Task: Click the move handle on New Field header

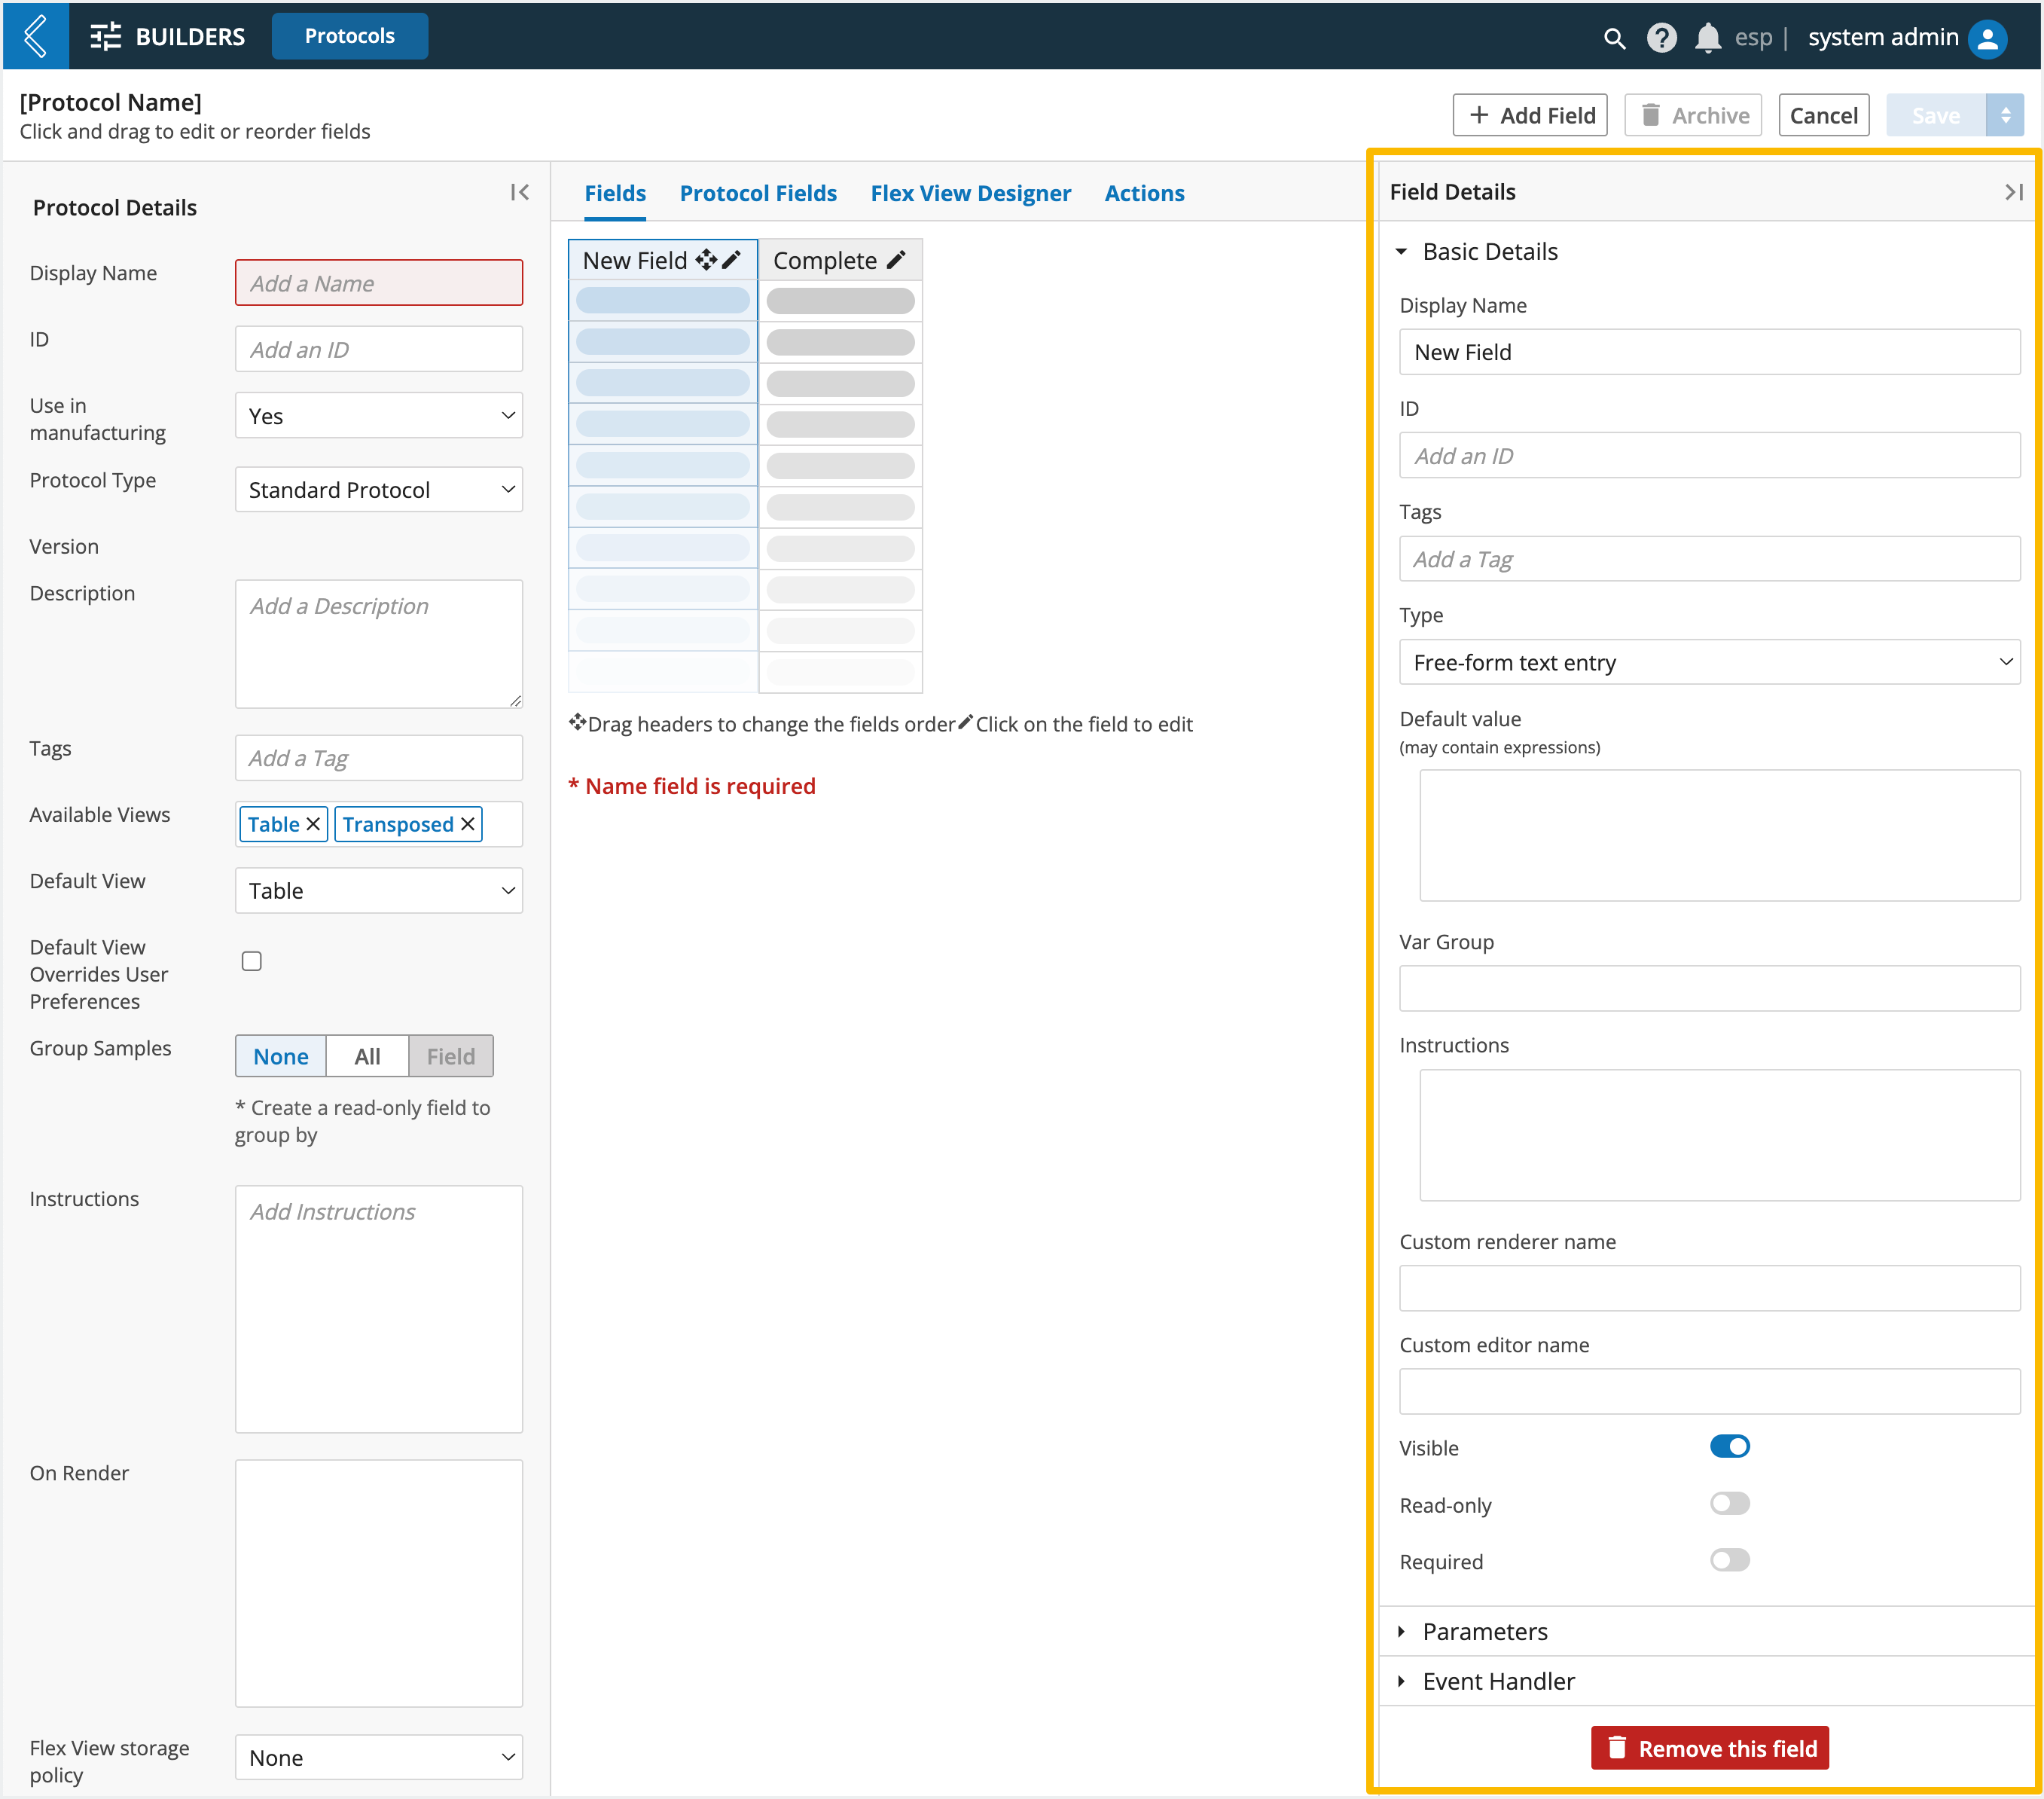Action: point(706,260)
